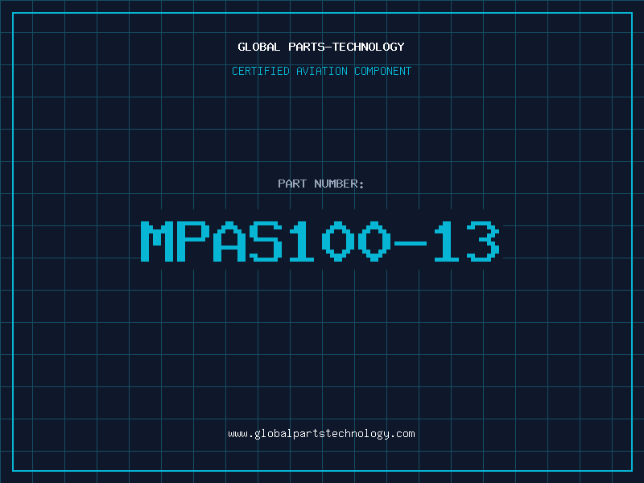644x483 pixels.
Task: Click the PART NUMBER: label
Action: coord(321,184)
